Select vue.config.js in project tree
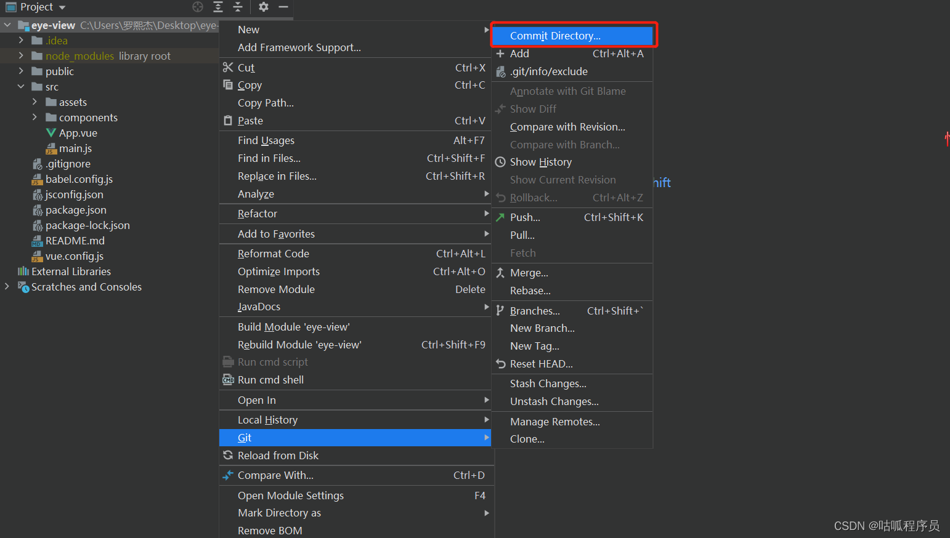This screenshot has height=538, width=950. click(75, 256)
